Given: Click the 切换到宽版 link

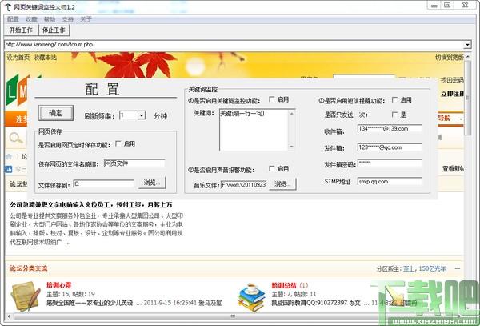Looking at the screenshot, I should tap(450, 58).
